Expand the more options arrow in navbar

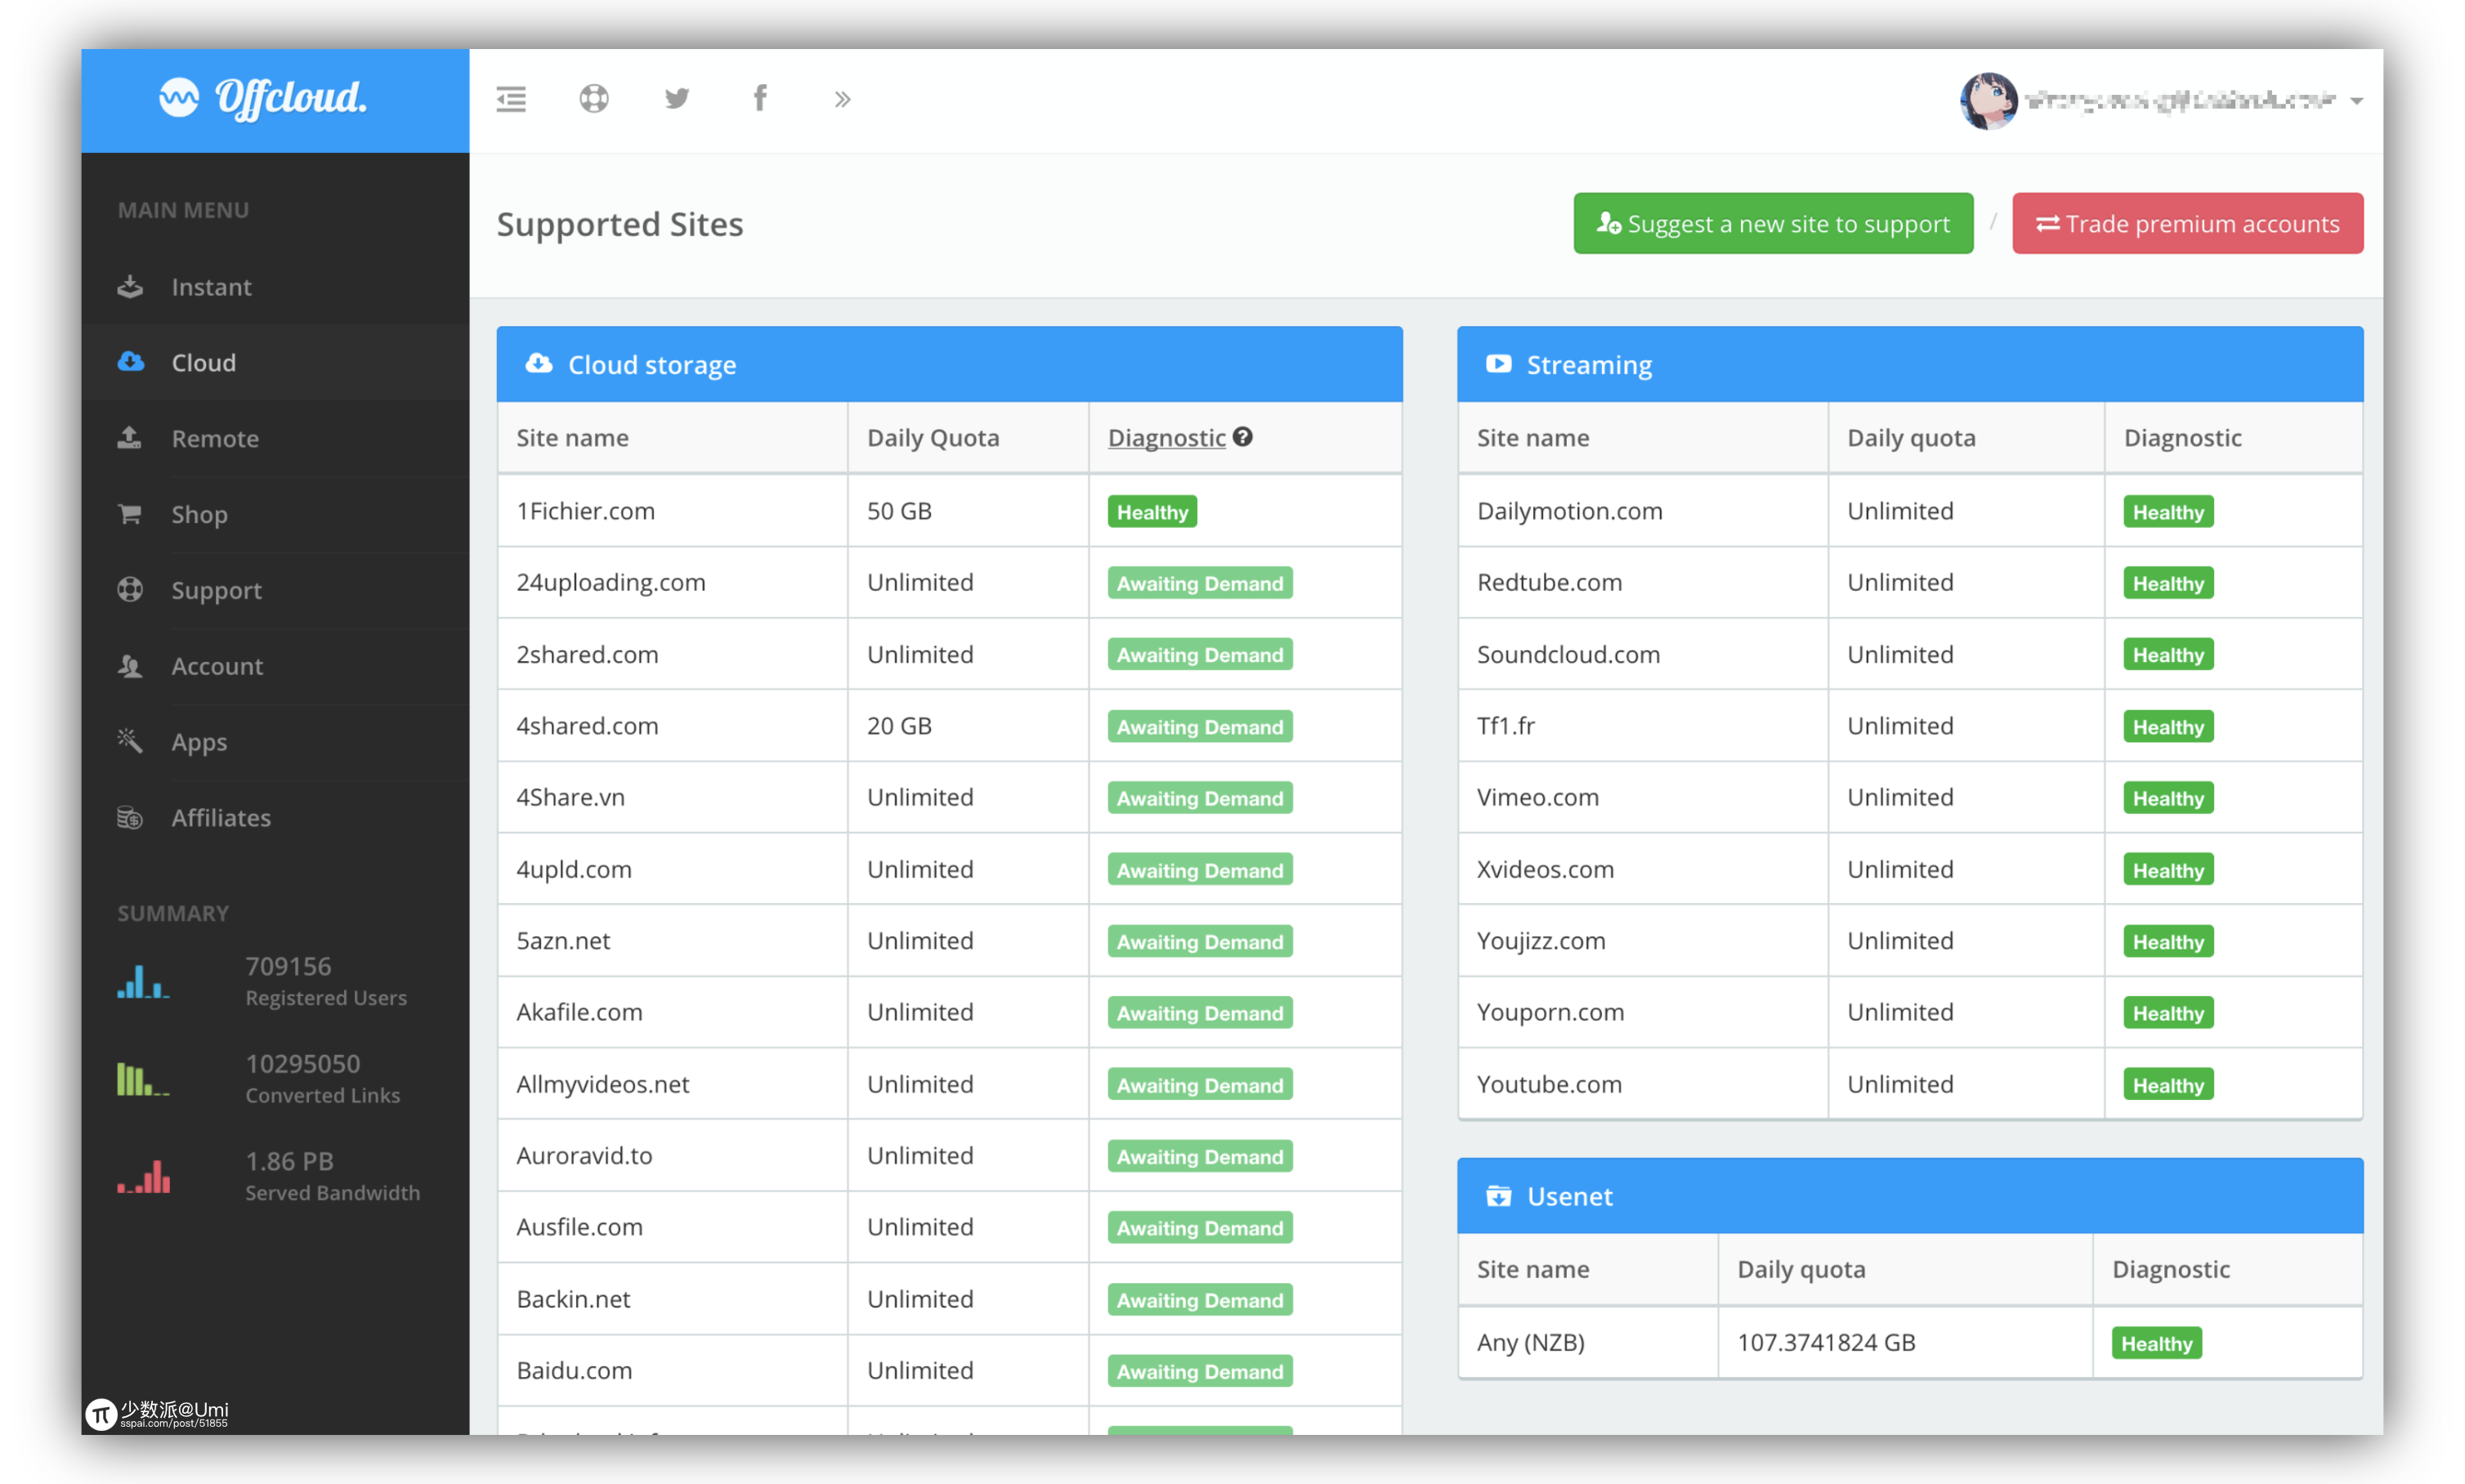click(843, 99)
